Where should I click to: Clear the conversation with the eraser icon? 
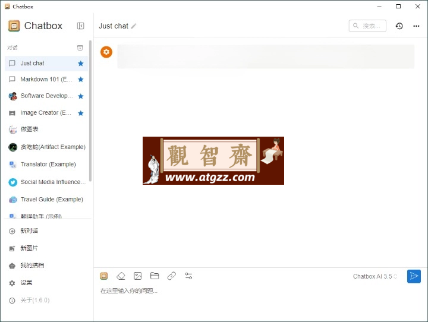[121, 276]
